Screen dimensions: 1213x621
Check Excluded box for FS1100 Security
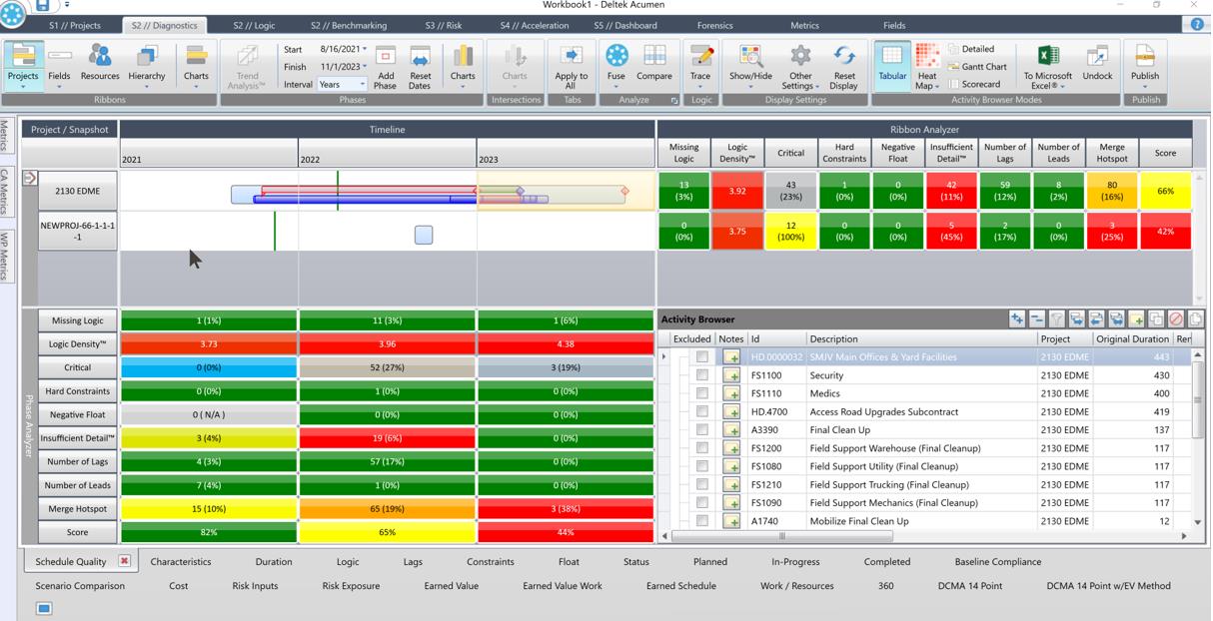[x=702, y=375]
